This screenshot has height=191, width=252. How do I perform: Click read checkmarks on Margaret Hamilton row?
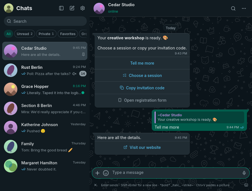pos(24,169)
